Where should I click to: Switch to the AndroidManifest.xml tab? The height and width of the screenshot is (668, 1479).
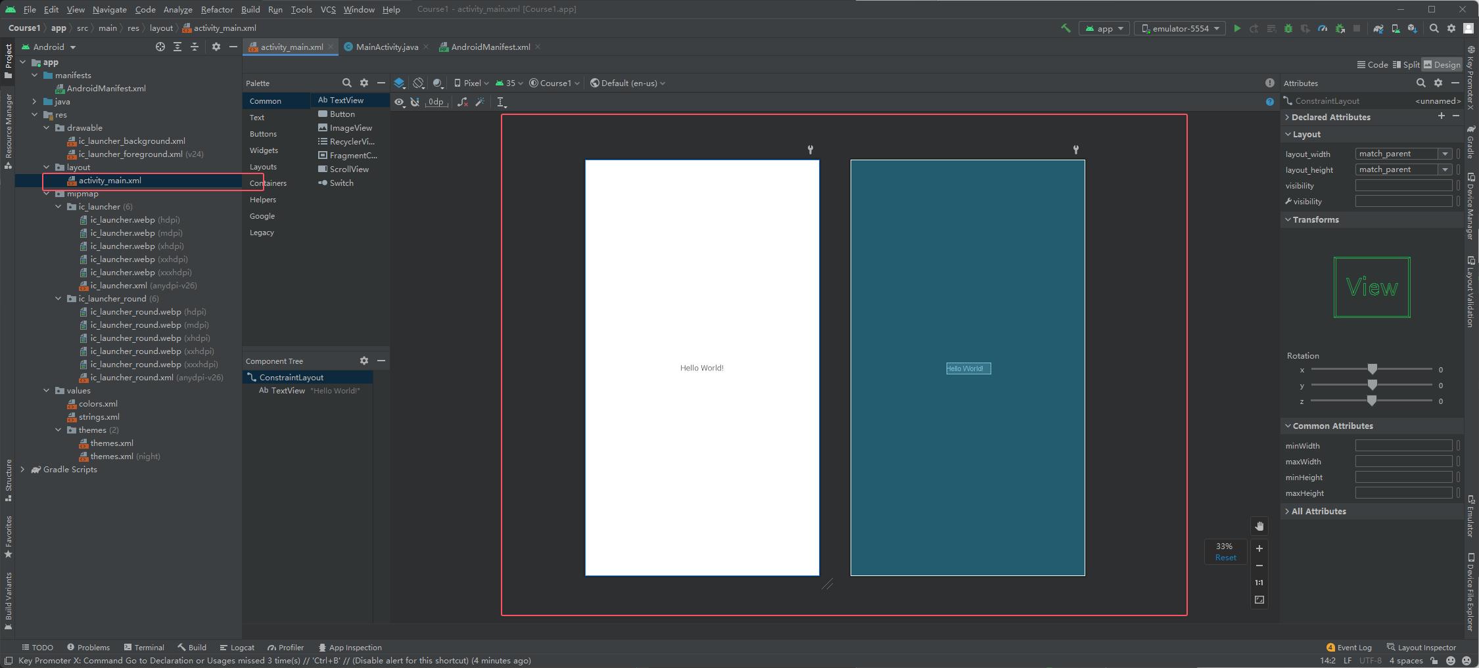click(x=490, y=47)
